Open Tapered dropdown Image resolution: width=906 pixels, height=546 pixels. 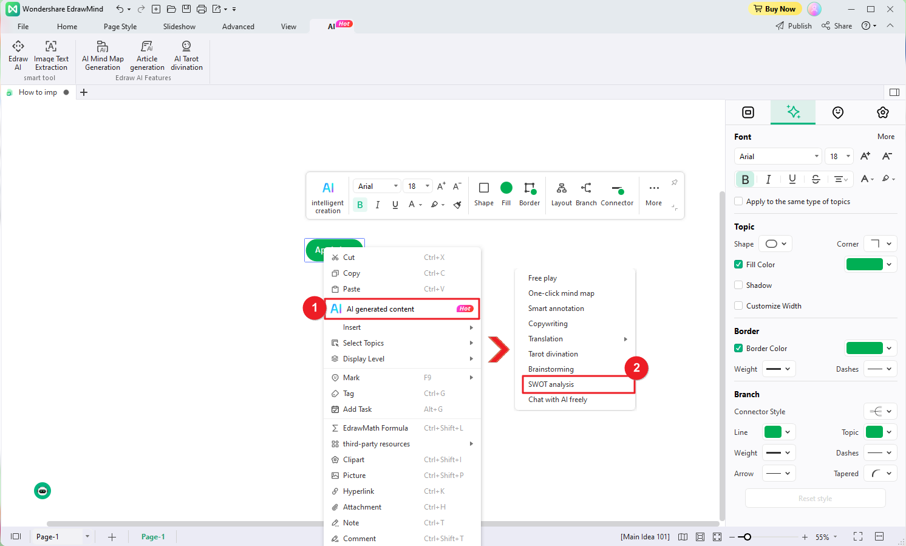click(880, 474)
